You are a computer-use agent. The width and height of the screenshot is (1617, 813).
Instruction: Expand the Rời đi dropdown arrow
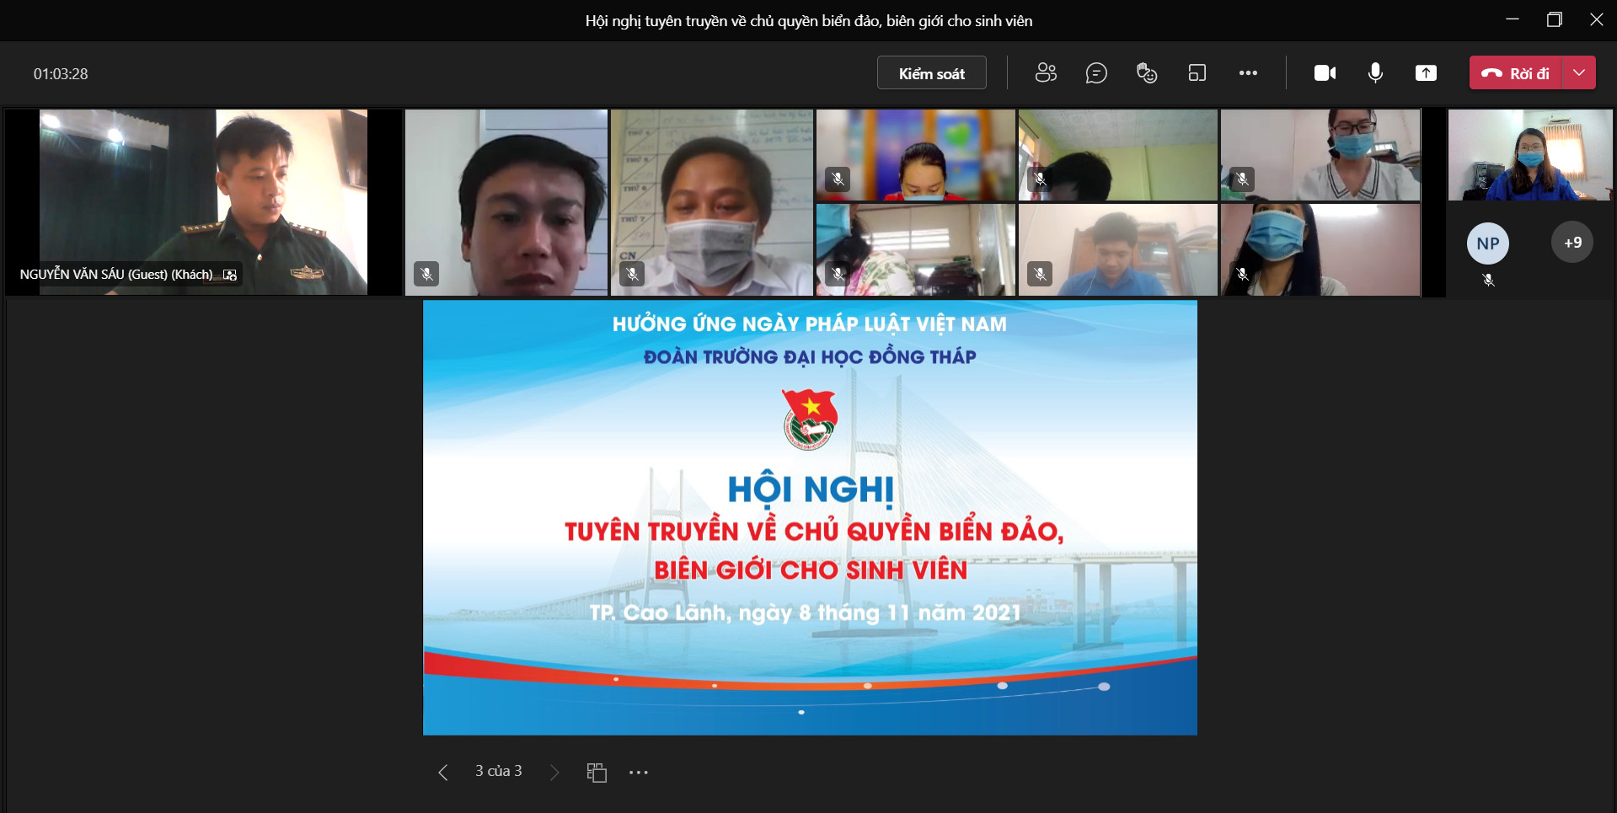pyautogui.click(x=1579, y=73)
